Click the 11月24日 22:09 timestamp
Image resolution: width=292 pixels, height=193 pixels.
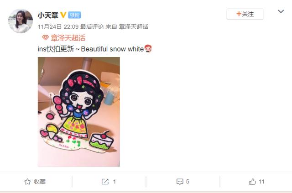[58, 27]
